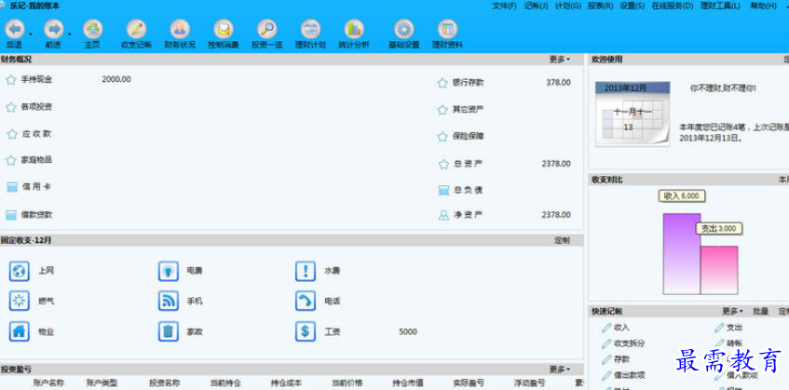The image size is (789, 390).
Task: Open the 报表(R) menu
Action: 601,6
